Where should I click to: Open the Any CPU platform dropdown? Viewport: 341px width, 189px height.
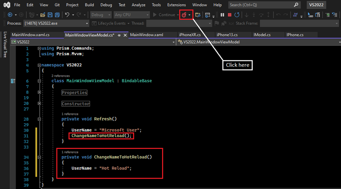(x=132, y=15)
